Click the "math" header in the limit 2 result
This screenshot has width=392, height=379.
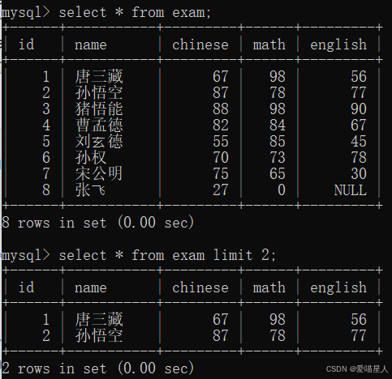pyautogui.click(x=269, y=287)
